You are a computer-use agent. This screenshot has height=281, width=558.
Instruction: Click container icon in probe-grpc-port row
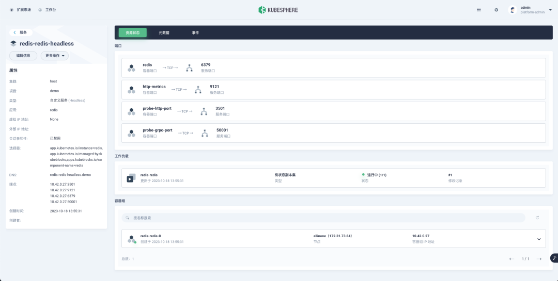(x=131, y=133)
